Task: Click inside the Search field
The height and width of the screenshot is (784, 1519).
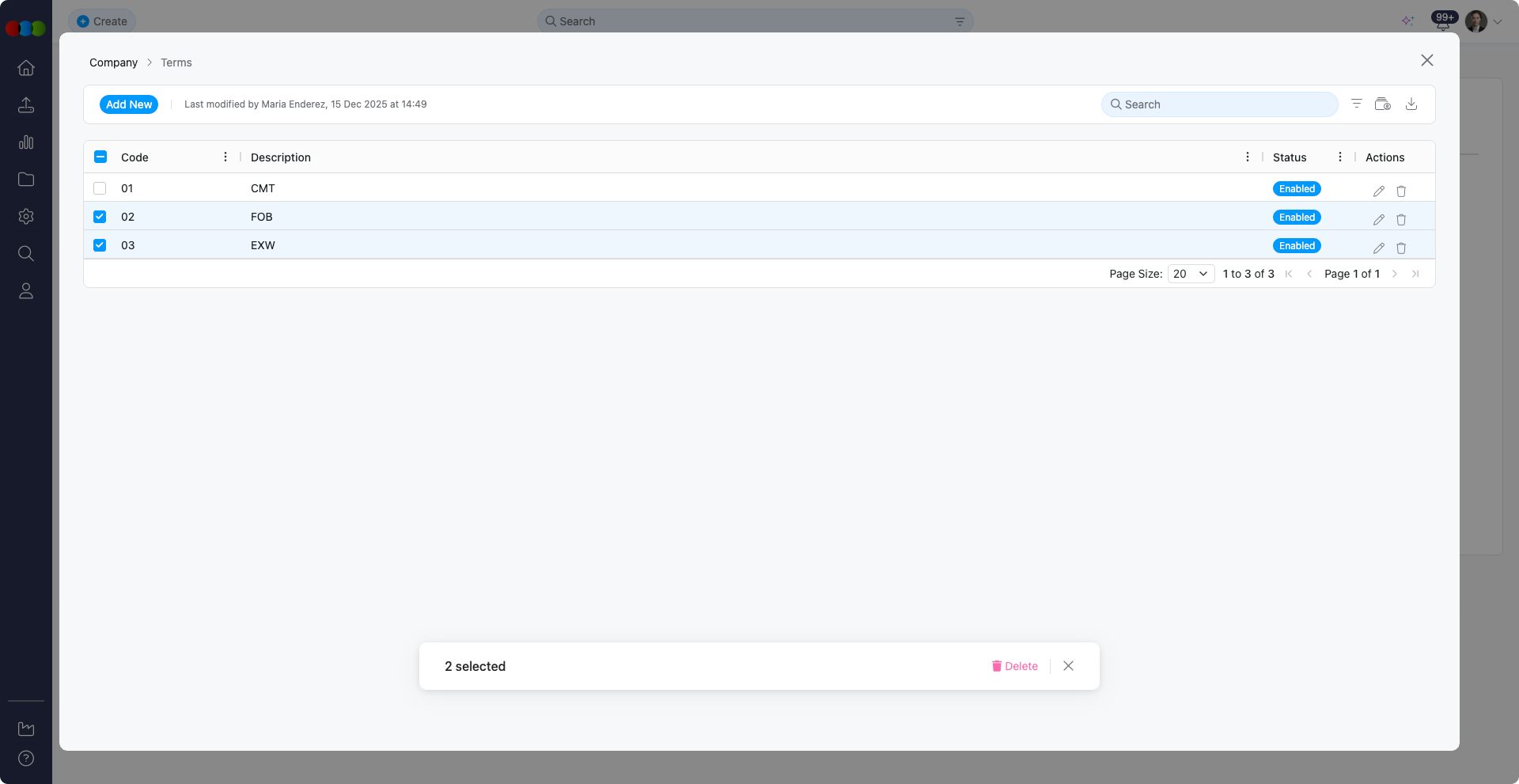Action: pos(1218,104)
